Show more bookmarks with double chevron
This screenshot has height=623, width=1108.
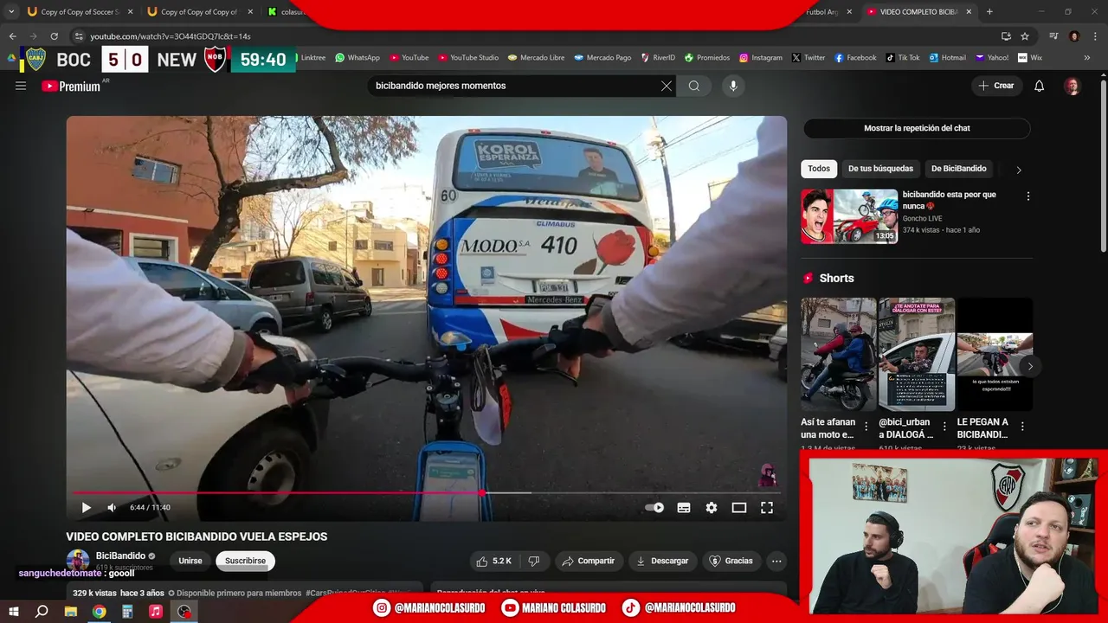1087,58
